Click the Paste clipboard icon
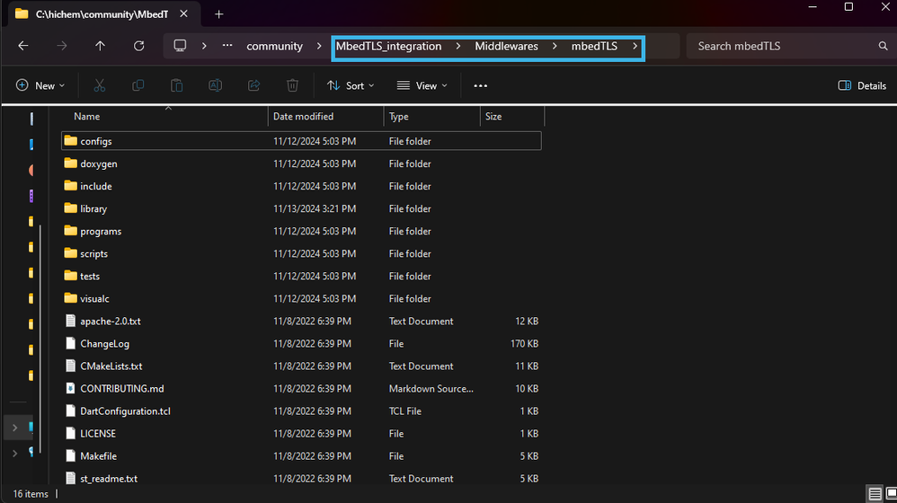The image size is (897, 503). (x=177, y=85)
